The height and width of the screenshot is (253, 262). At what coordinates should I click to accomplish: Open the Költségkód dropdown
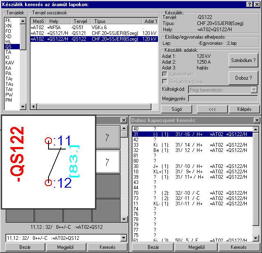pos(254,90)
